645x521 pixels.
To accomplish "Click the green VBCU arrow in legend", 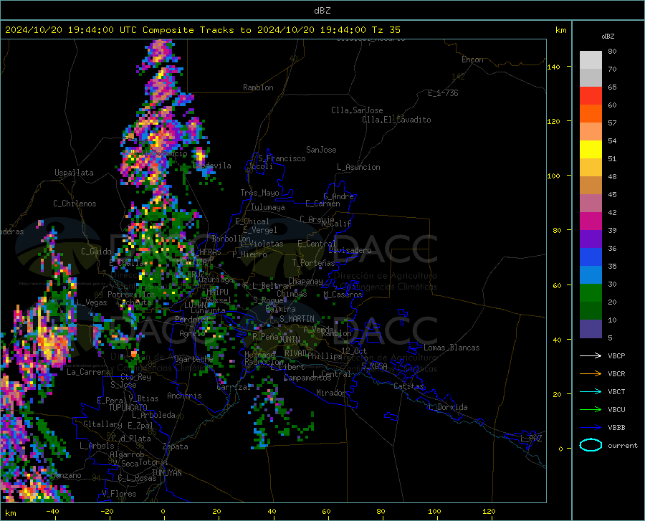I will 591,409.
